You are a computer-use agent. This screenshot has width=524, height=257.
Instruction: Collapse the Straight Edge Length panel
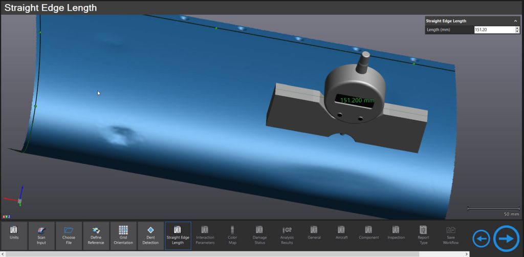(515, 21)
